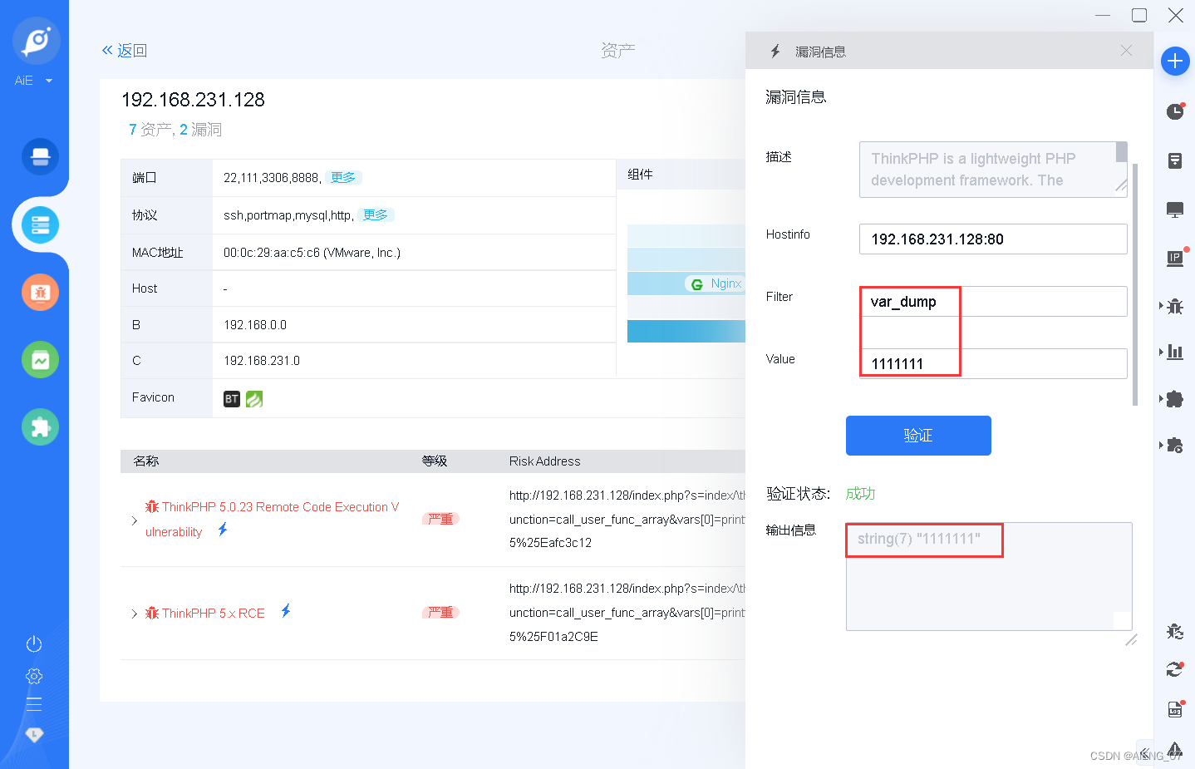Viewport: 1195px width, 769px height.
Task: Click the 2 漏洞 count
Action: (201, 130)
